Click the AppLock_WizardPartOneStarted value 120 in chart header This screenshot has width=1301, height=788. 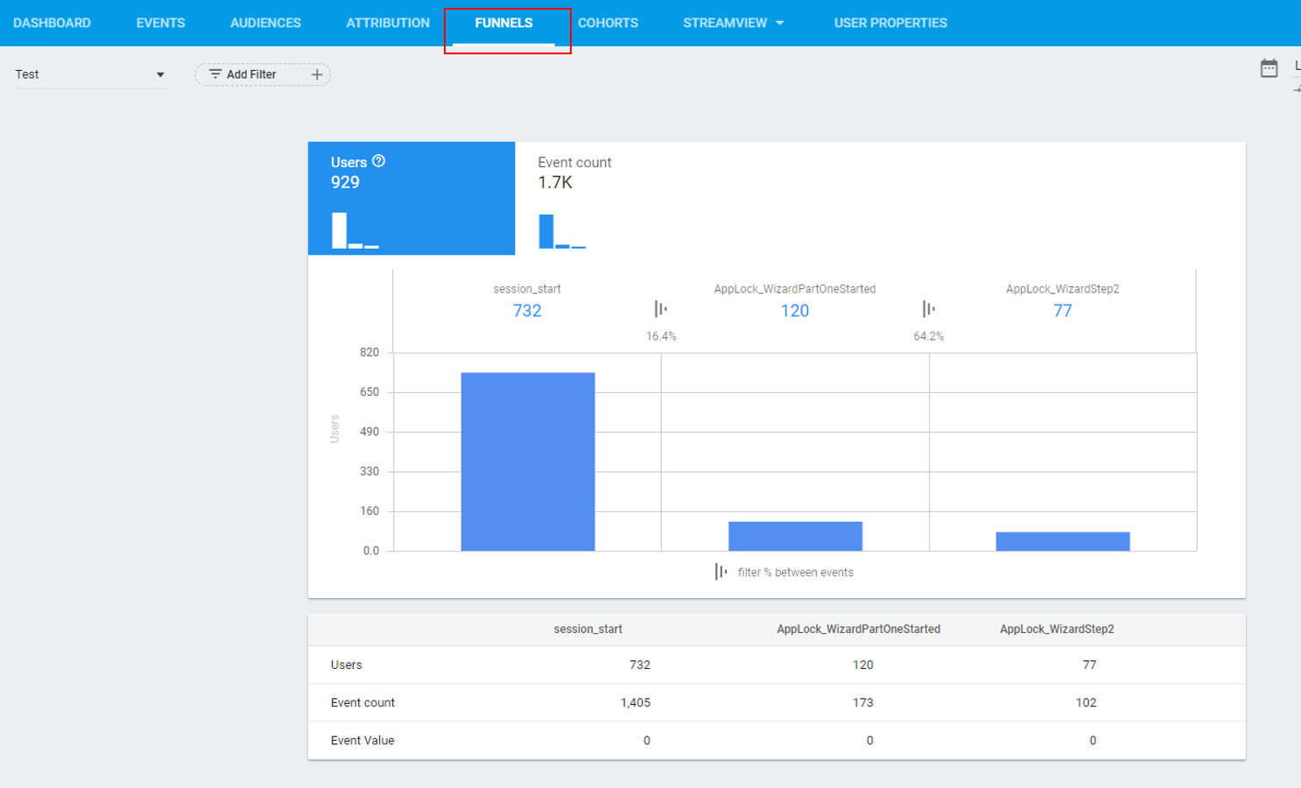(x=795, y=311)
